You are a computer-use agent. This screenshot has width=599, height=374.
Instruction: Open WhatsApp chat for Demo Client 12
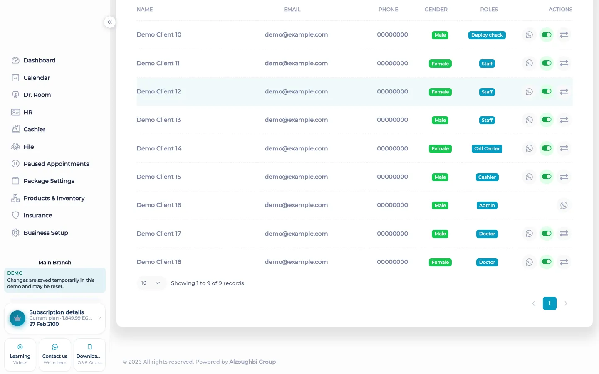click(x=529, y=92)
